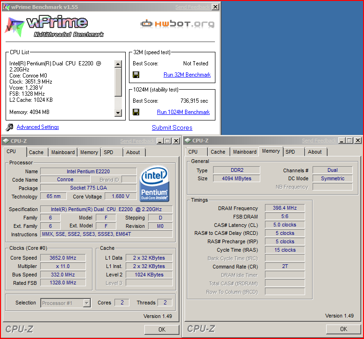Click CPU List scrollbar down arrow
This screenshot has width=364, height=339.
pyautogui.click(x=118, y=113)
